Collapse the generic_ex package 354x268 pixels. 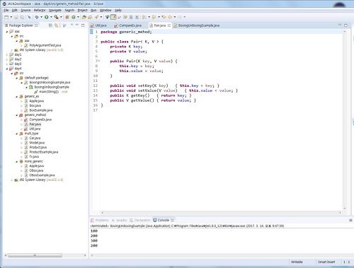click(x=17, y=96)
